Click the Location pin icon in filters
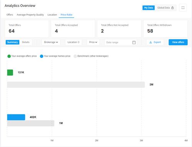Viewport: 192px width, 147px height. [x=78, y=42]
